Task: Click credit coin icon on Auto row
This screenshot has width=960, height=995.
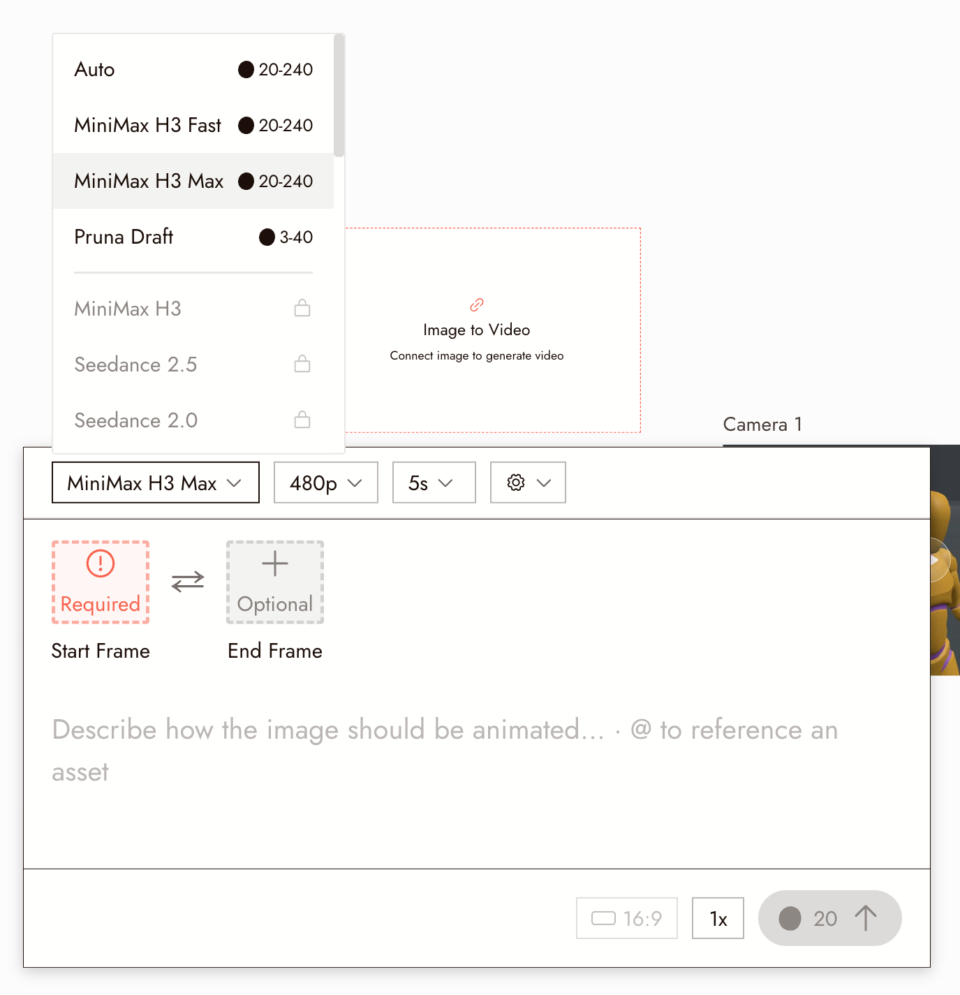Action: pyautogui.click(x=246, y=69)
